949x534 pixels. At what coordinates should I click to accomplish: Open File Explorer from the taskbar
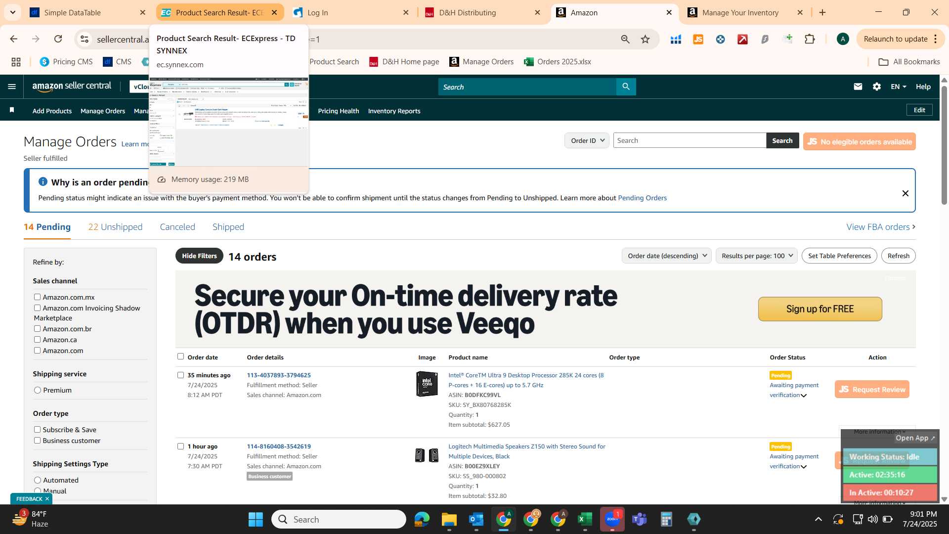449,519
